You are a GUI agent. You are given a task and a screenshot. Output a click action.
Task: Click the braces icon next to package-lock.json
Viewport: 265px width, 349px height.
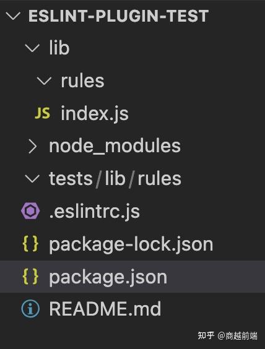coord(30,244)
